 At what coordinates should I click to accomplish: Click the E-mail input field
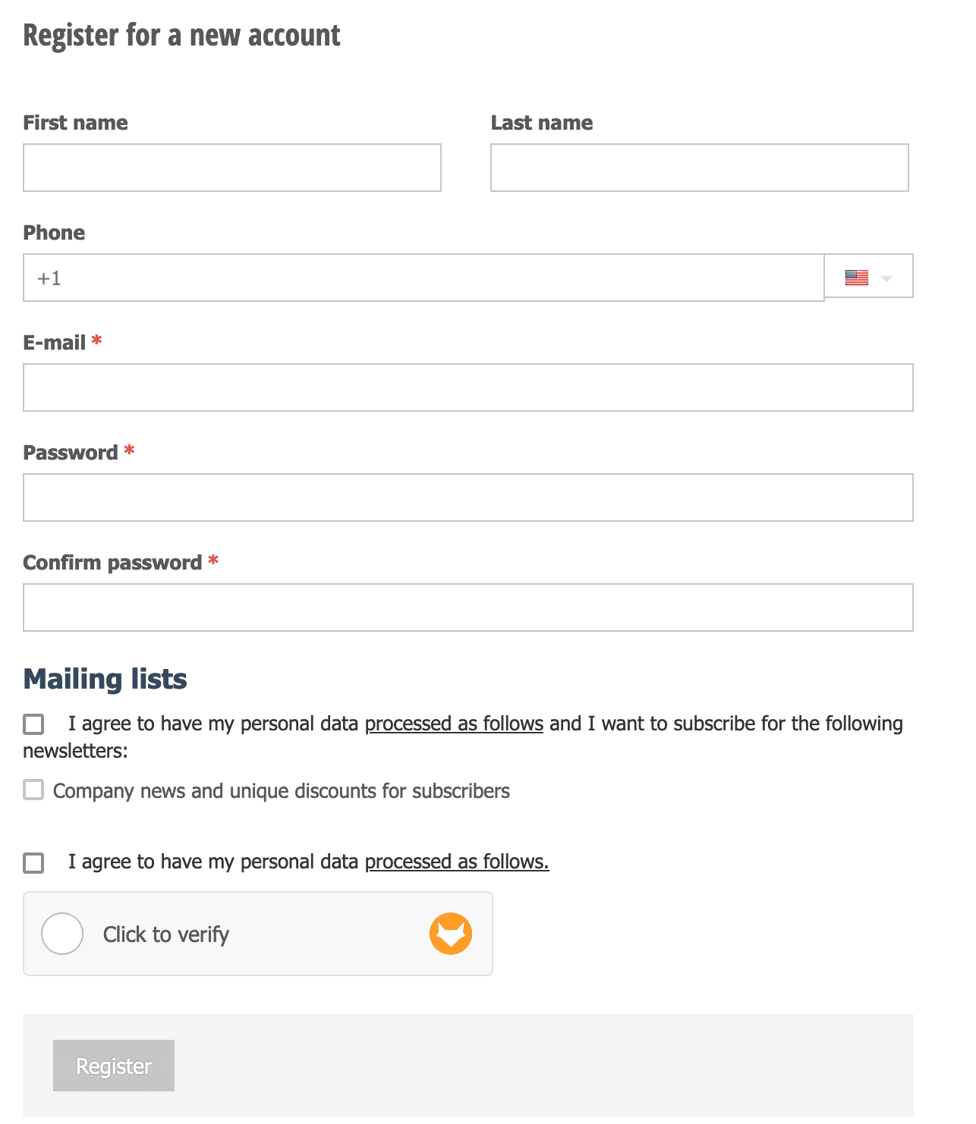click(x=468, y=388)
